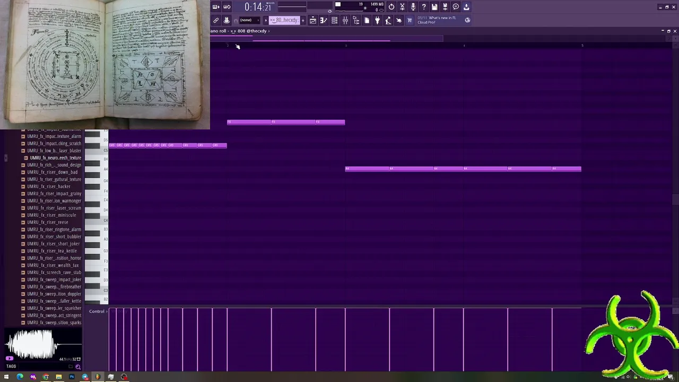
Task: Open the browser tree icon
Action: tap(356, 20)
